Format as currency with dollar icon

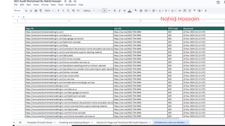58,10
